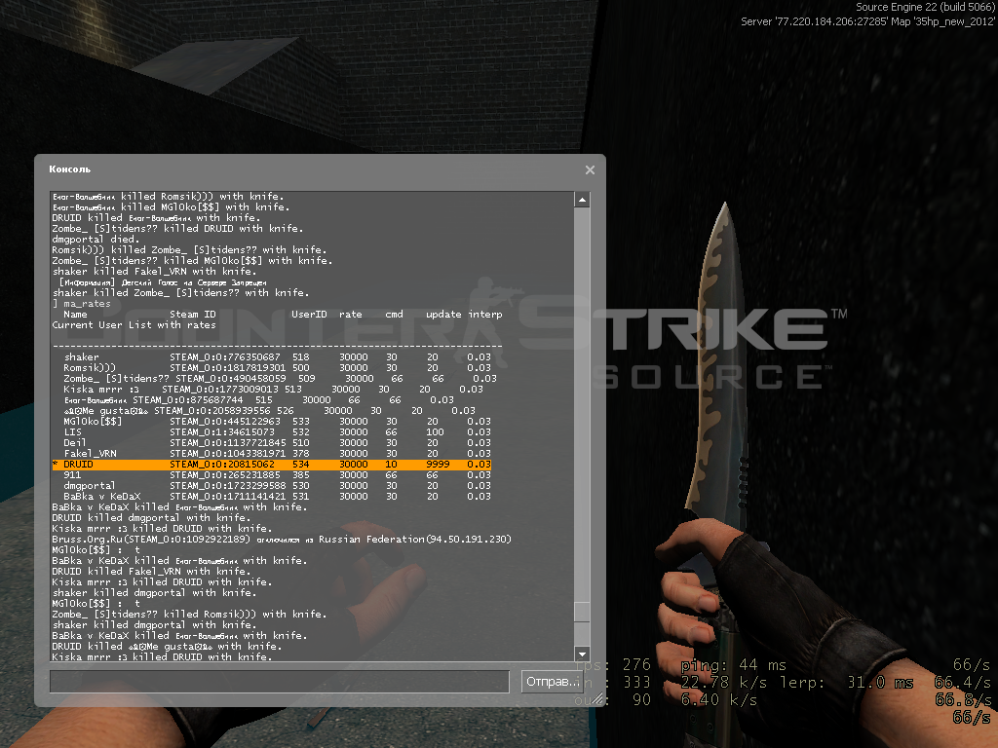Click Steam ID STEAM_0:0:776350687
This screenshot has width=998, height=748.
(225, 356)
